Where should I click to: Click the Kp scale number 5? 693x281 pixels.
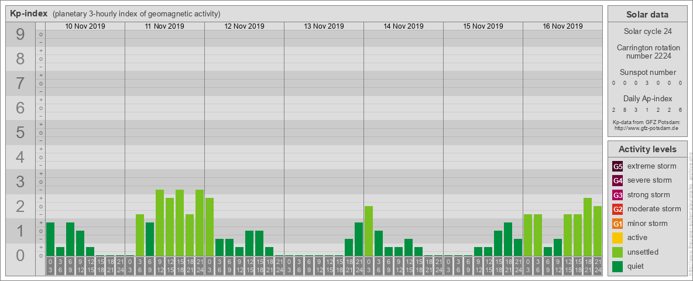(x=20, y=132)
